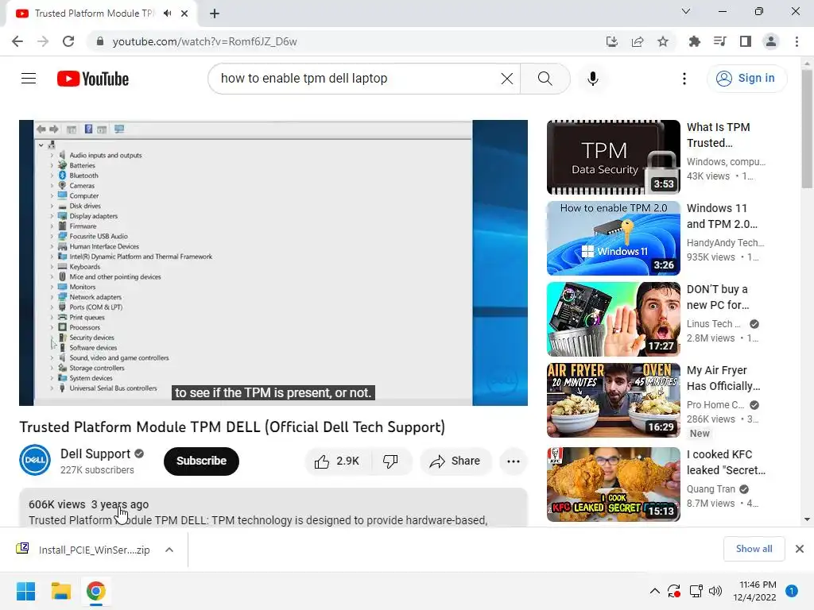The image size is (814, 610).
Task: Mute tab using speaker icon on tab
Action: [x=167, y=14]
